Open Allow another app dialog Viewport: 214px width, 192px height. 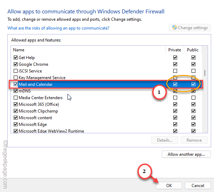[186, 154]
